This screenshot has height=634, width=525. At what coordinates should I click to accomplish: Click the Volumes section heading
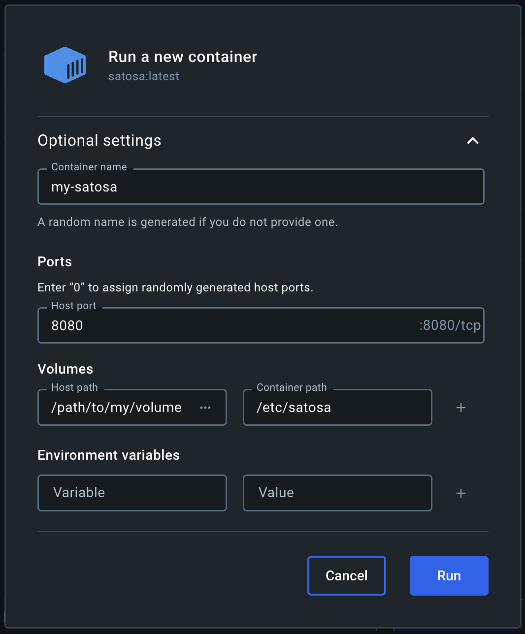tap(66, 369)
